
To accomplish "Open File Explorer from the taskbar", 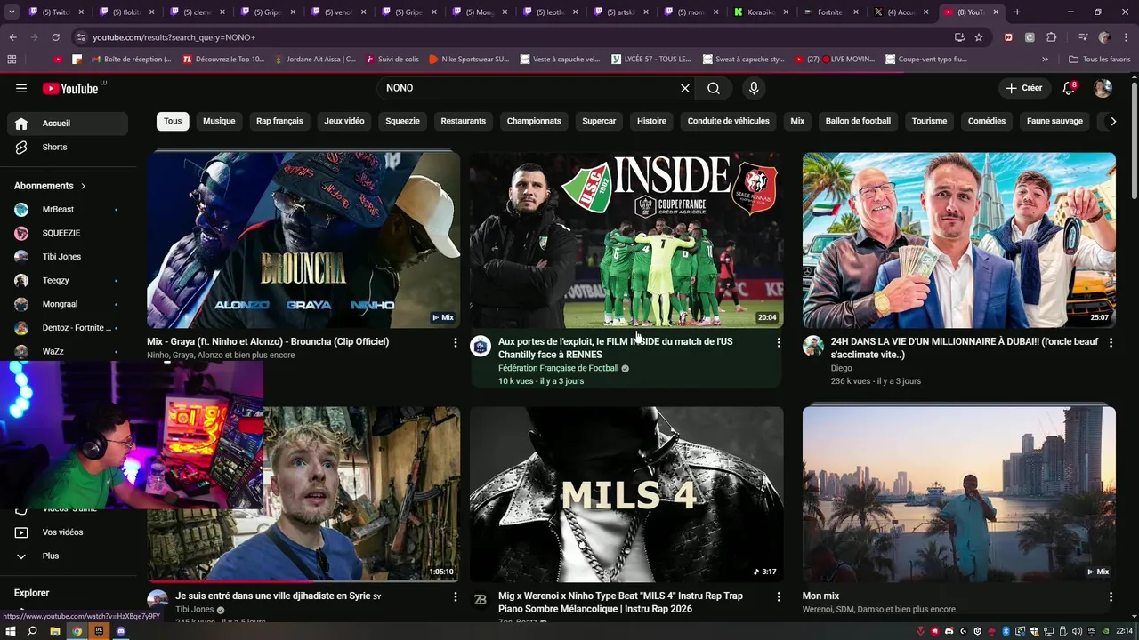I will [54, 631].
